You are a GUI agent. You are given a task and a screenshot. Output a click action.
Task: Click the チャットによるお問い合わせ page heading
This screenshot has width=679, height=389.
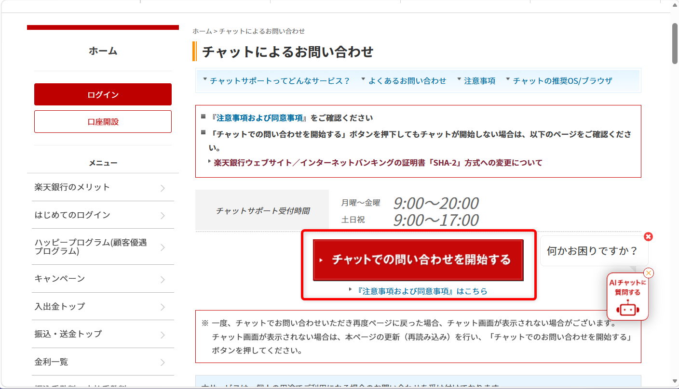(288, 52)
